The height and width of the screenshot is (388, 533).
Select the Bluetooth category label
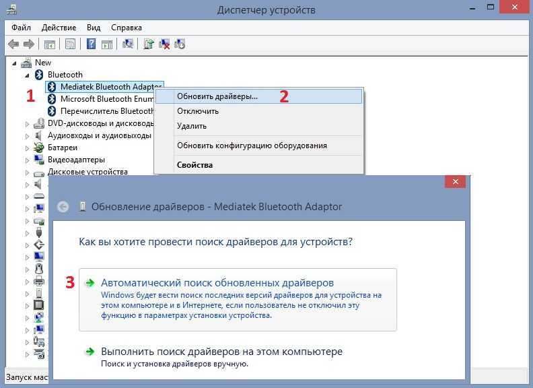65,75
